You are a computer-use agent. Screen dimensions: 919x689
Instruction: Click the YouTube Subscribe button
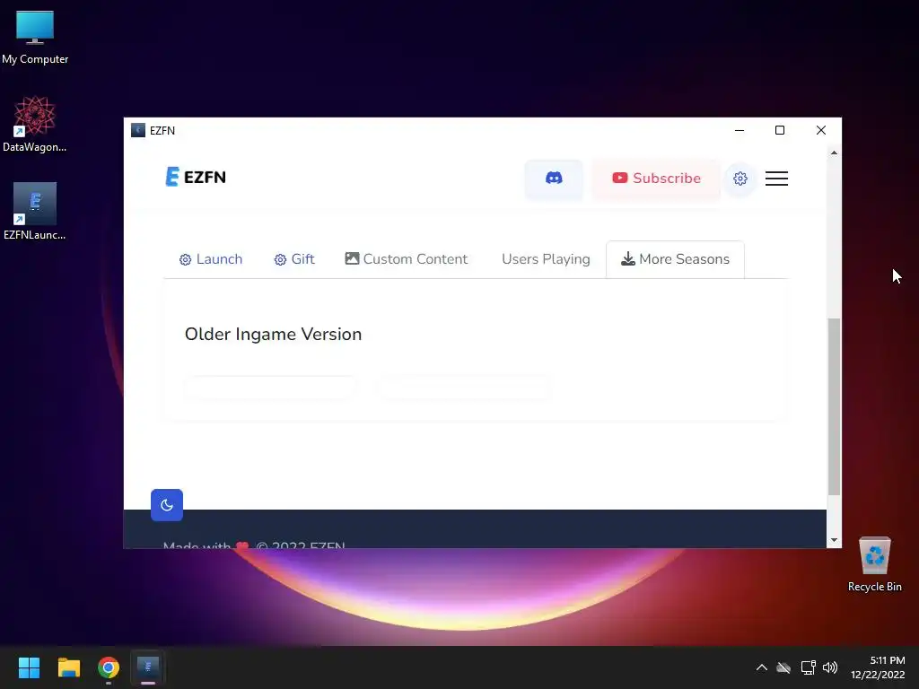point(656,179)
